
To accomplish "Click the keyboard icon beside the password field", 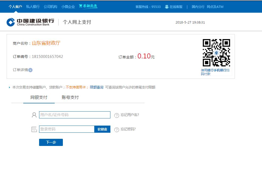I will tap(34, 129).
